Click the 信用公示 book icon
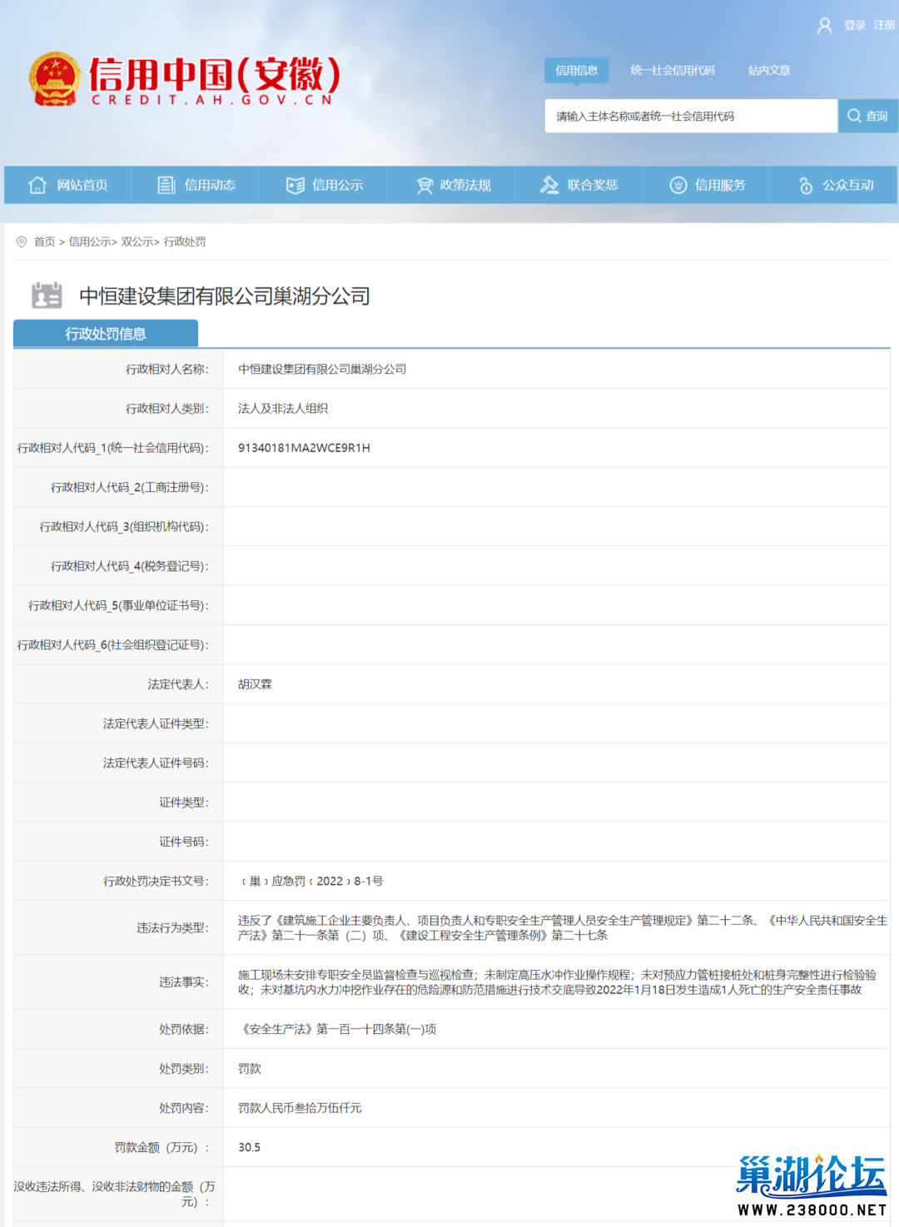899x1227 pixels. coord(295,185)
